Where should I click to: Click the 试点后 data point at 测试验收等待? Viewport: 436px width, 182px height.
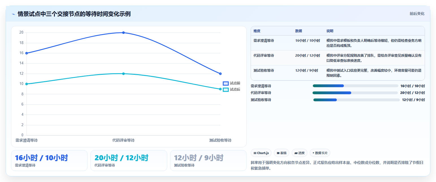[x=220, y=89]
